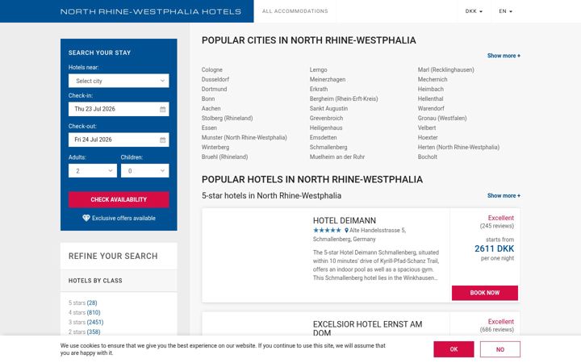Select the Grevenbroich city link

(327, 118)
